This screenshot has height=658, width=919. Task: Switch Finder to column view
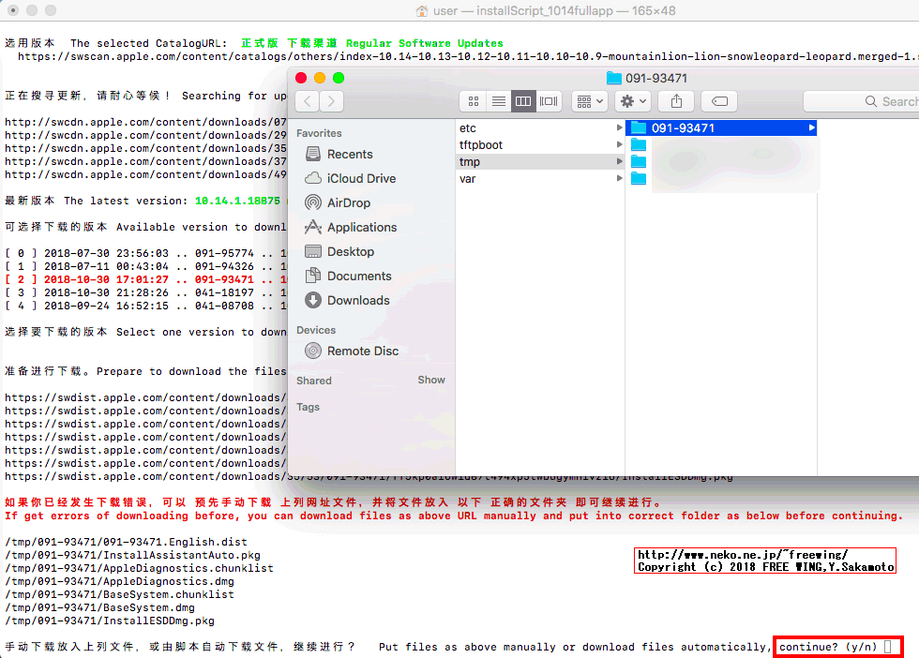pos(523,101)
